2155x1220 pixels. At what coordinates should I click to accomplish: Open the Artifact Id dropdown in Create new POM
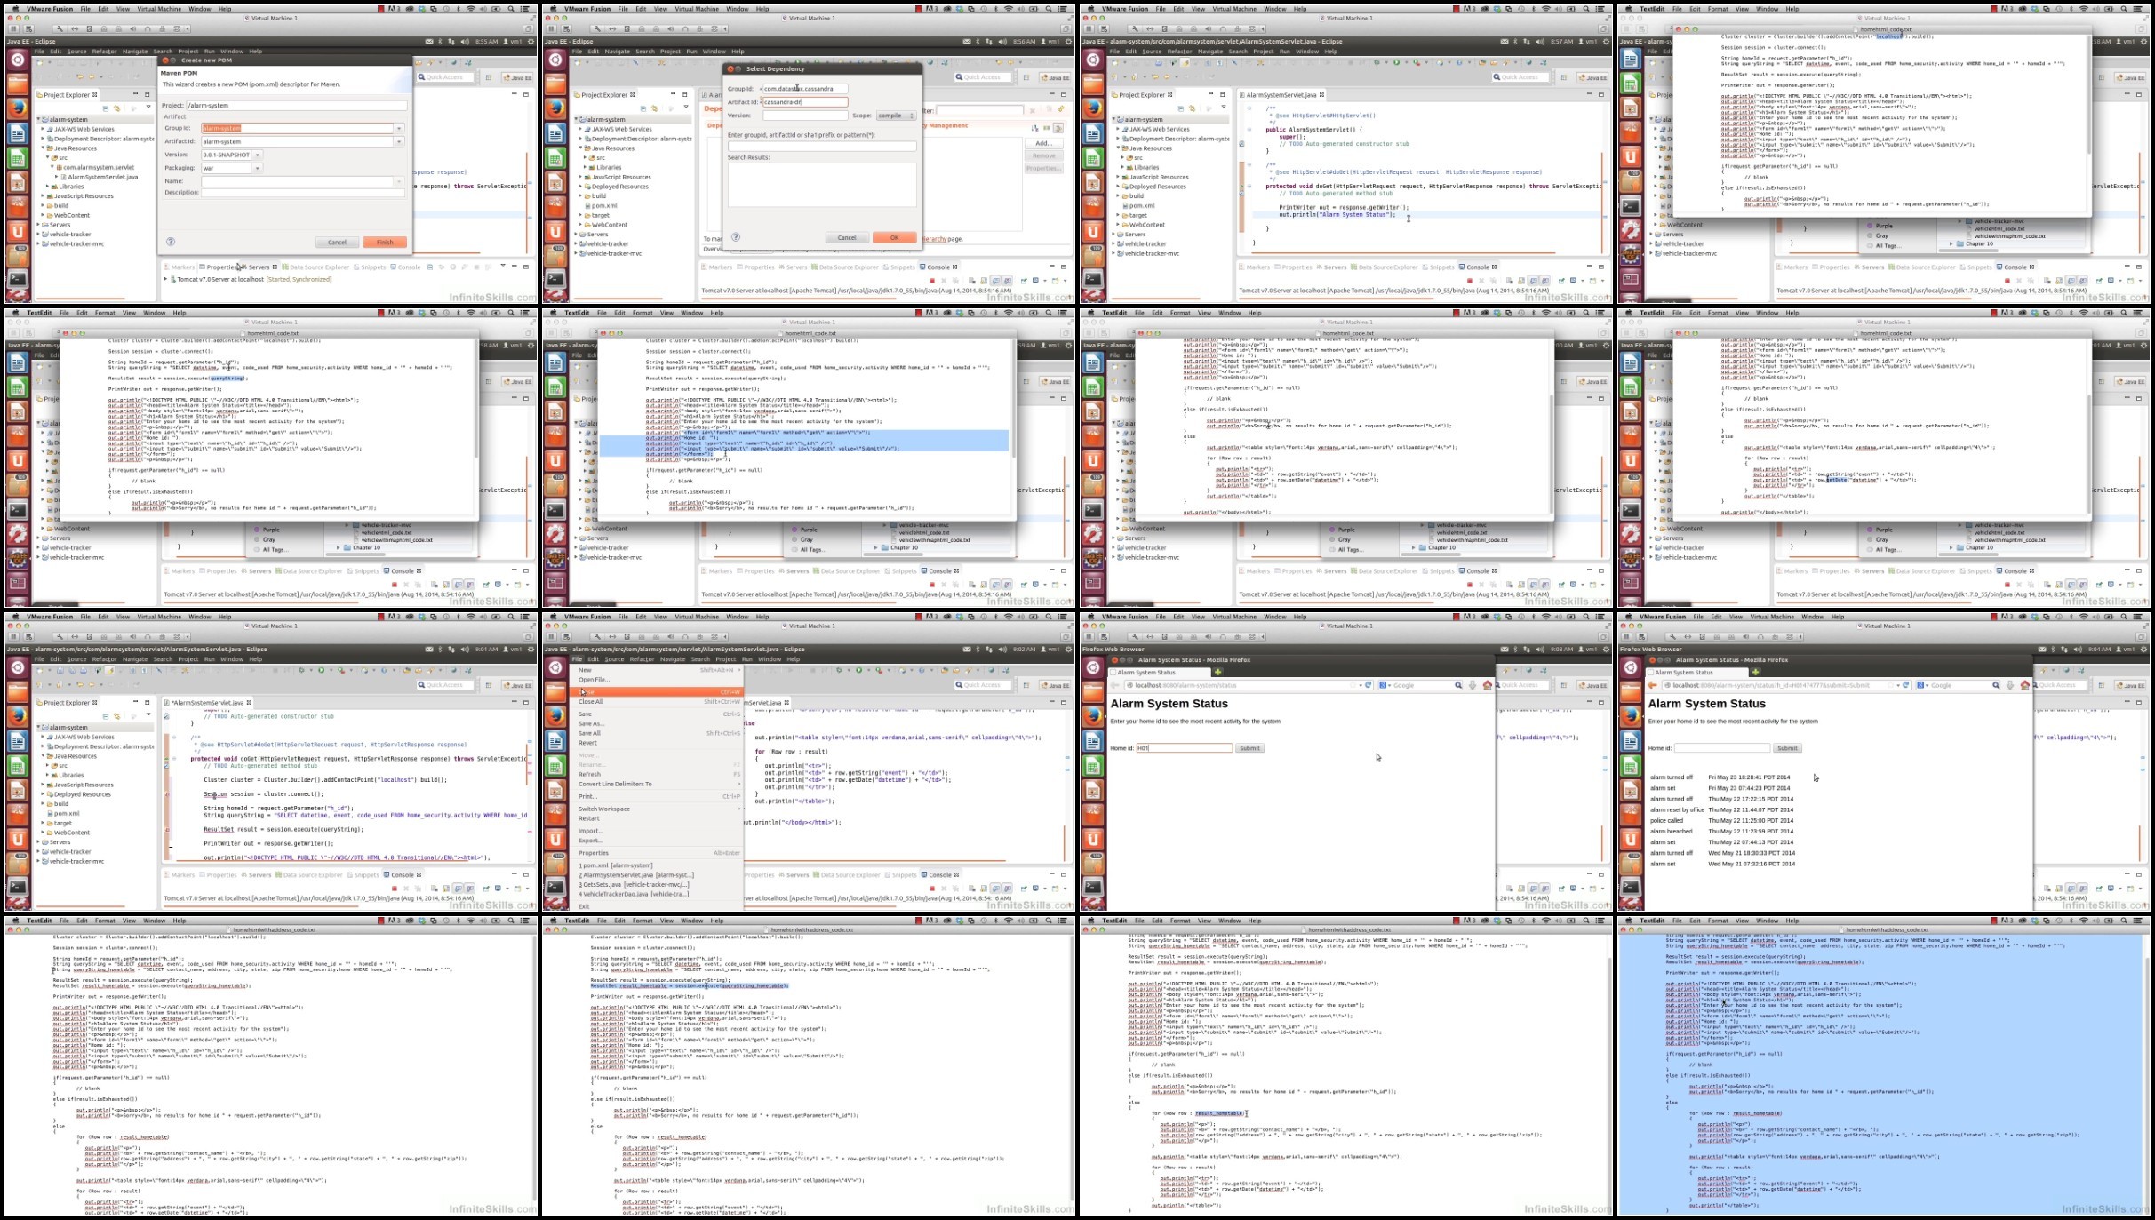pyautogui.click(x=399, y=141)
